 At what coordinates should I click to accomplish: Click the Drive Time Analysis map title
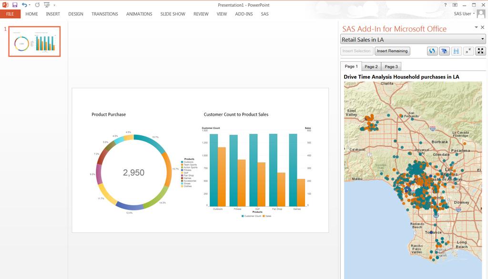click(x=401, y=77)
